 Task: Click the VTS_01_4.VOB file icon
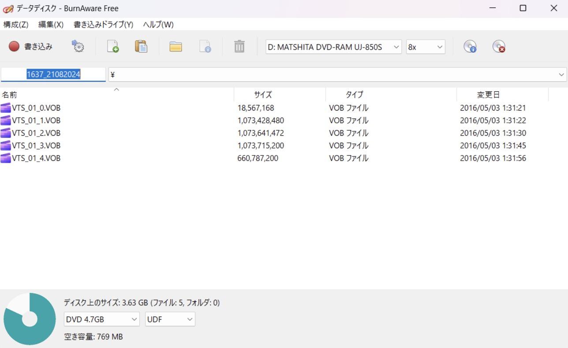[6, 158]
